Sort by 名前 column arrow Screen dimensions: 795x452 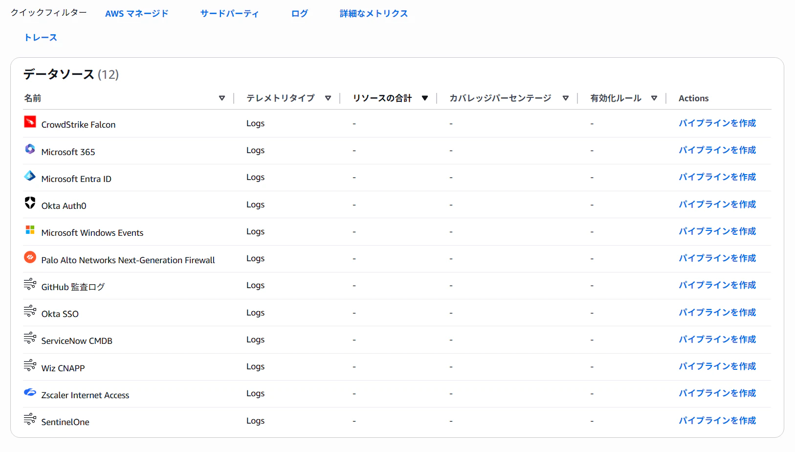222,98
